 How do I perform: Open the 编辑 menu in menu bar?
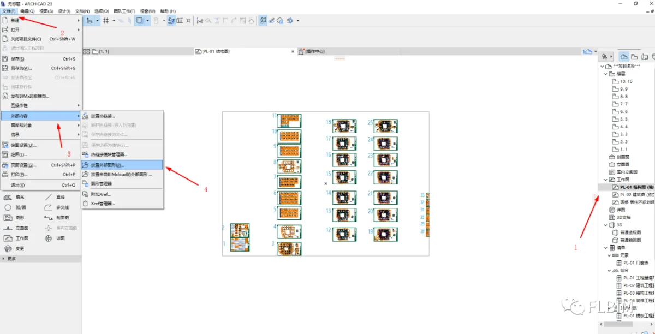point(27,11)
